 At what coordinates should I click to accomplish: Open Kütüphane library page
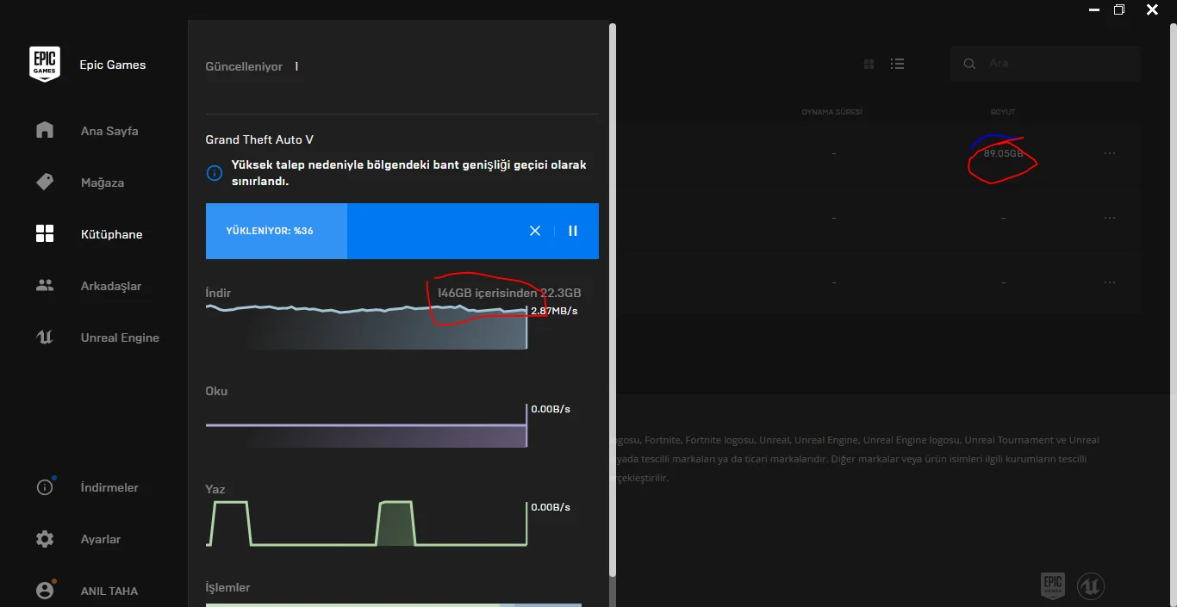tap(112, 234)
